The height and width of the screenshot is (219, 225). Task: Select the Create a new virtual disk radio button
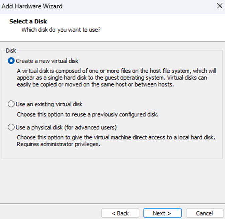click(x=11, y=61)
